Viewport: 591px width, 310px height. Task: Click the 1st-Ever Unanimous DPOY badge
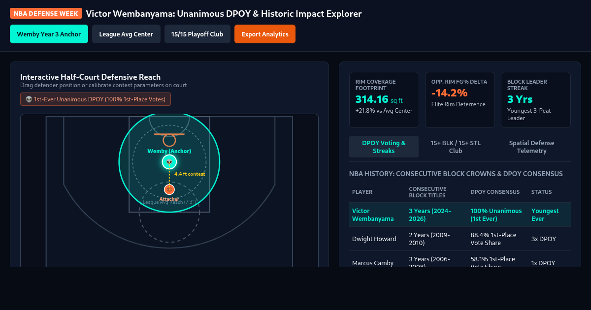96,99
